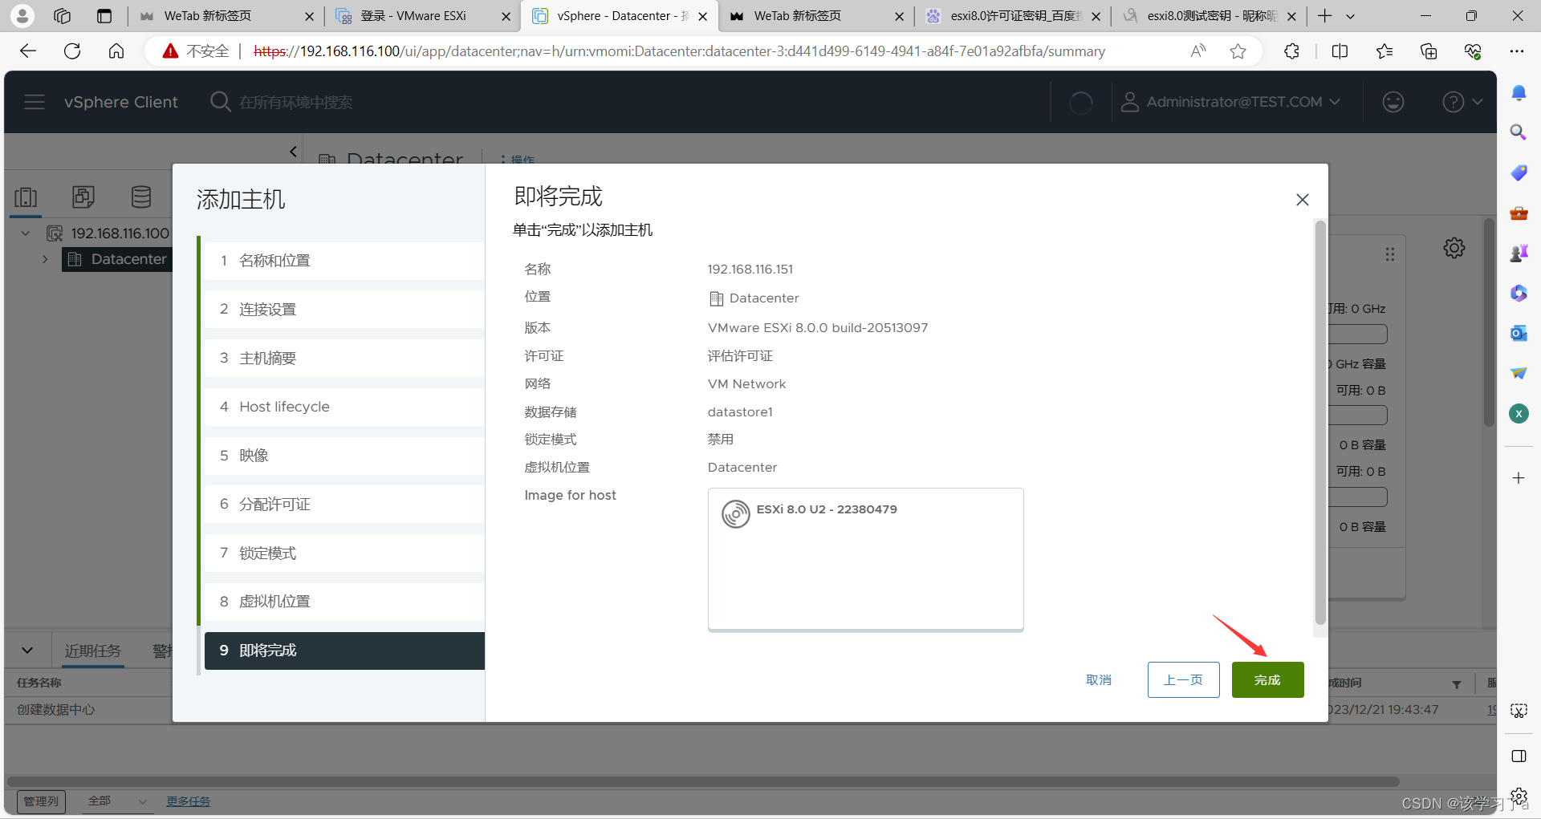Add page to favorites star icon

(1238, 51)
